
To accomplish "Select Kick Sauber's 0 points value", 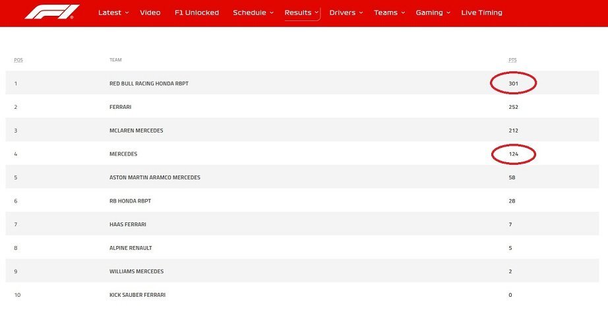I will tap(510, 295).
